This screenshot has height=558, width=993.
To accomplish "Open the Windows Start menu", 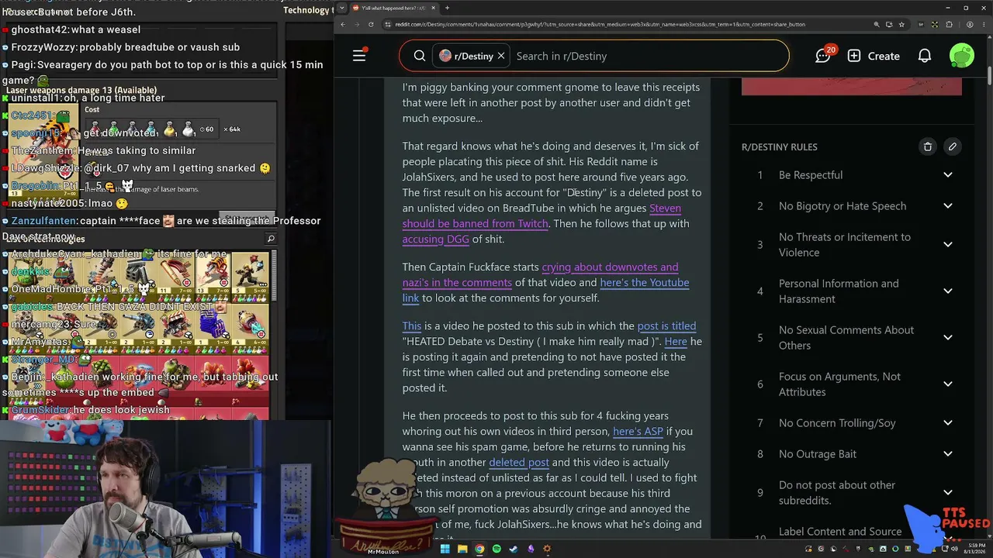I will click(x=445, y=549).
